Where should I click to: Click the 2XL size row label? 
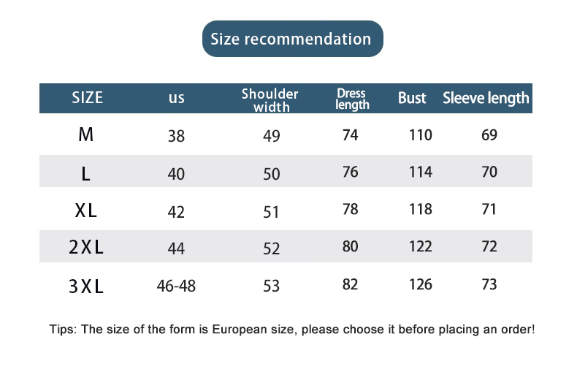click(x=86, y=248)
